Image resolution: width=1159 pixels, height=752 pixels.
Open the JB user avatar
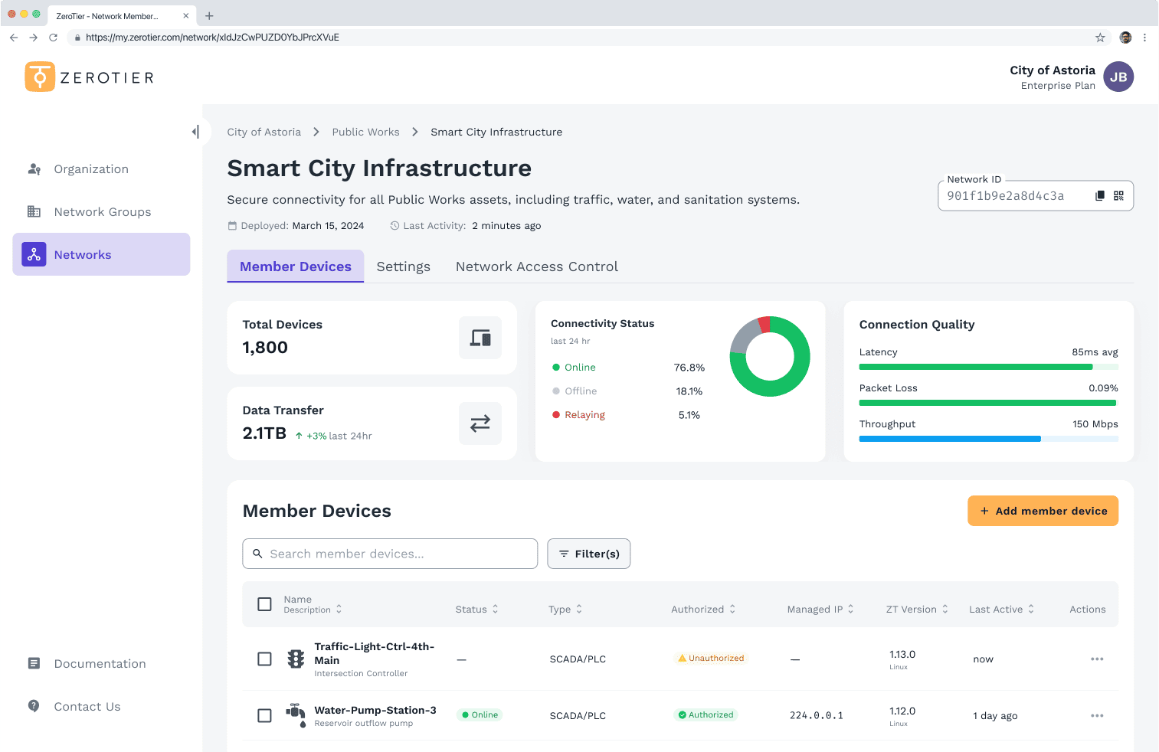[1118, 77]
